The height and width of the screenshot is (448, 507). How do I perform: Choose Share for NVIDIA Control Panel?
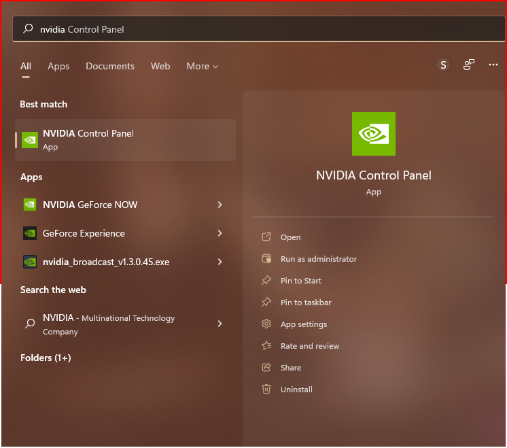(x=291, y=368)
